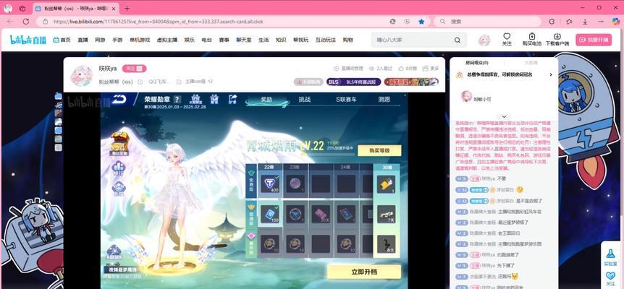Click the browser profile avatar
624x289 pixels.
8,9
